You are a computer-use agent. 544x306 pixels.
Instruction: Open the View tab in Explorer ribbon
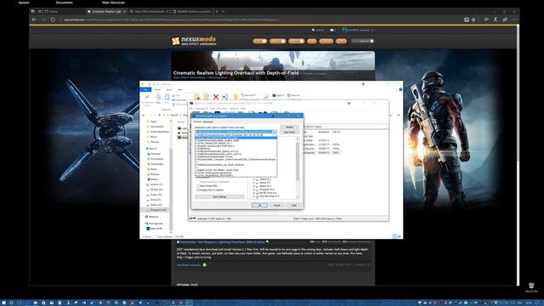tap(180, 89)
